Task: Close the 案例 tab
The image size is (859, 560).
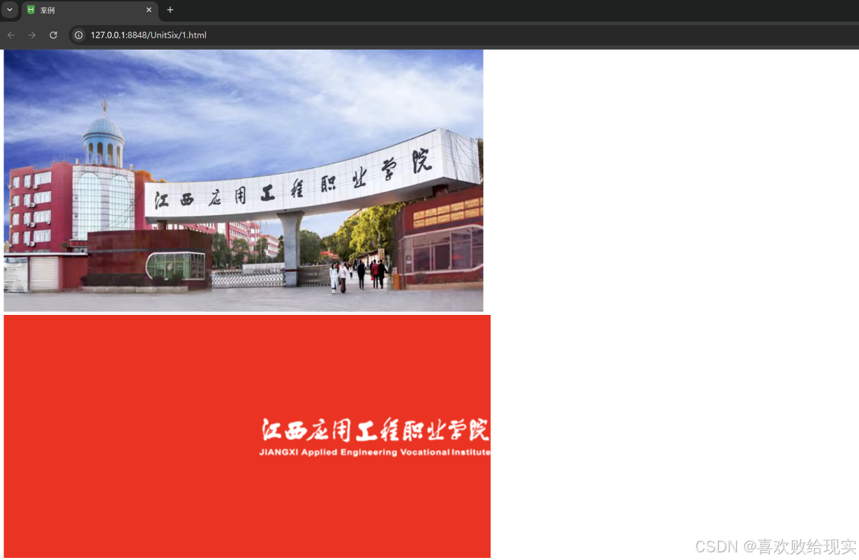Action: (149, 10)
